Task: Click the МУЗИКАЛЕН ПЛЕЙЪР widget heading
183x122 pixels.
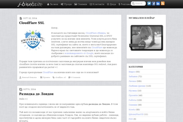Action: 142,18
